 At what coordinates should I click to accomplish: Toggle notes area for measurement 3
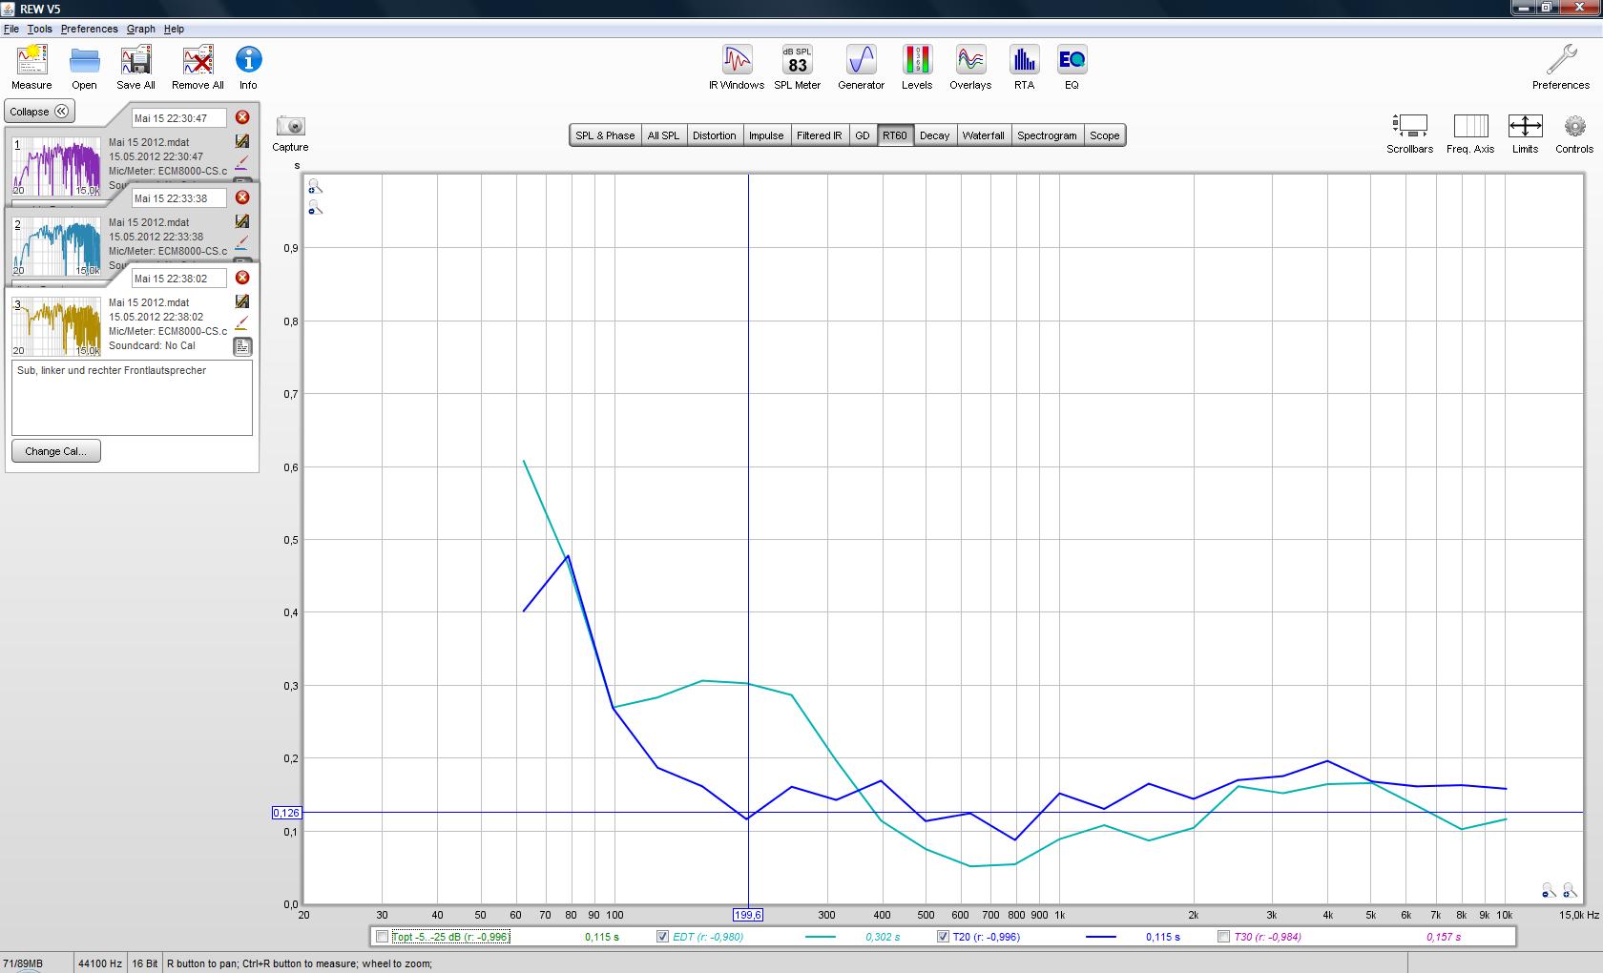pos(242,346)
